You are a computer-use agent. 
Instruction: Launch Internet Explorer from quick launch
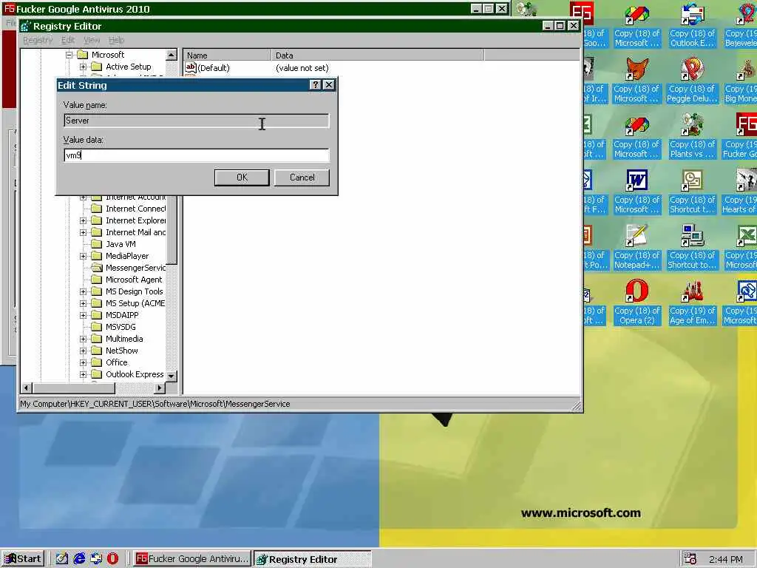[x=79, y=559]
